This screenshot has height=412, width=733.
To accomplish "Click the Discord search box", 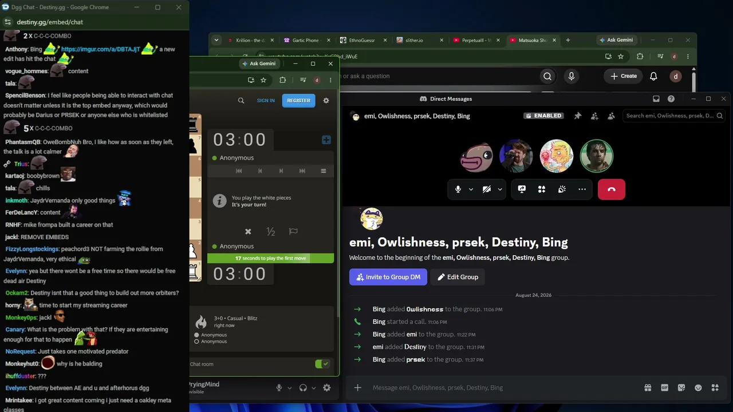I will pos(674,116).
